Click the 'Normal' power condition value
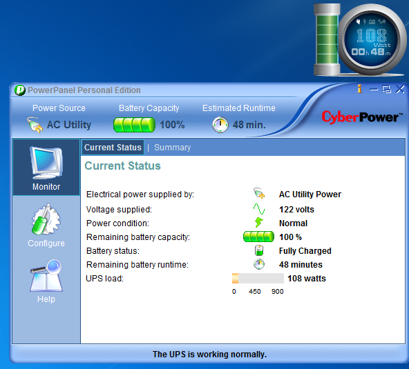 click(293, 223)
